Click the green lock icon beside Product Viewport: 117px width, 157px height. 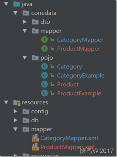point(52,84)
